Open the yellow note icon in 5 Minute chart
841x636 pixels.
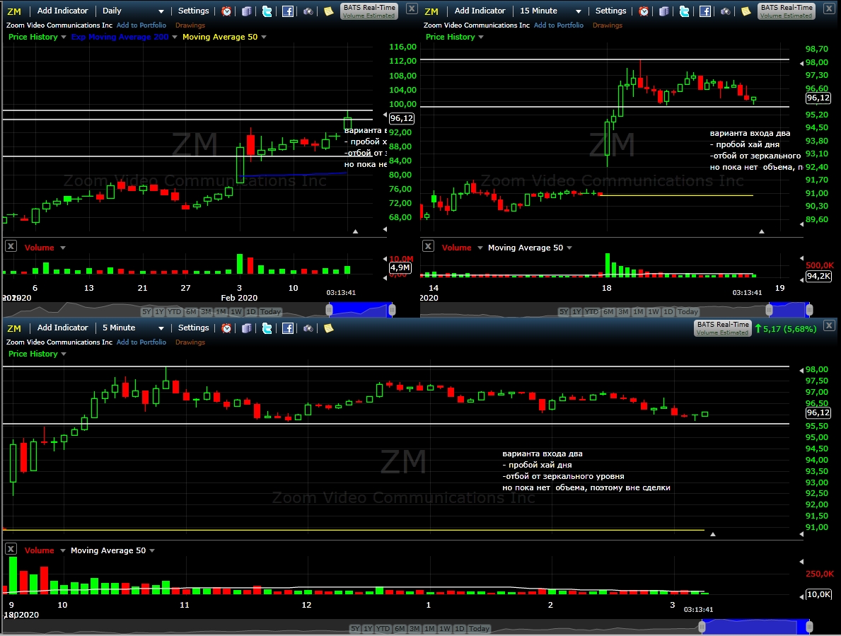coord(329,328)
